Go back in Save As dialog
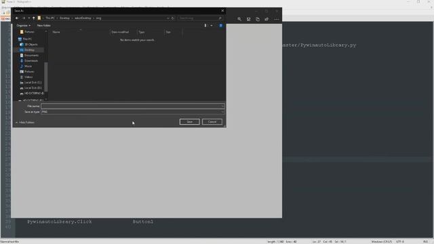 tap(17, 18)
